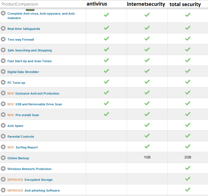Viewport: 208px width, 196px height.
Task: Click plus icon beside Anti-Spam
Action: pos(3,125)
